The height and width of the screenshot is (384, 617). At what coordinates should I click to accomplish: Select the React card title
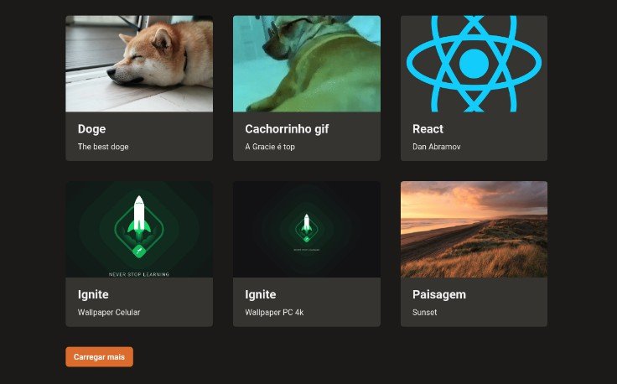pyautogui.click(x=428, y=129)
